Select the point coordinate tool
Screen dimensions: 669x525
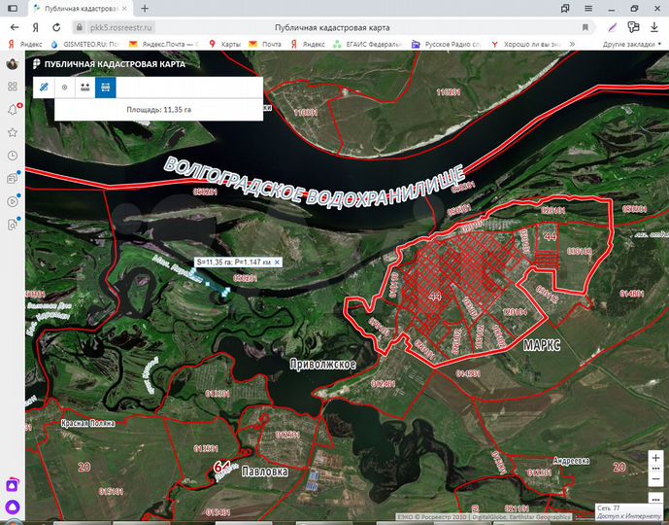click(64, 87)
